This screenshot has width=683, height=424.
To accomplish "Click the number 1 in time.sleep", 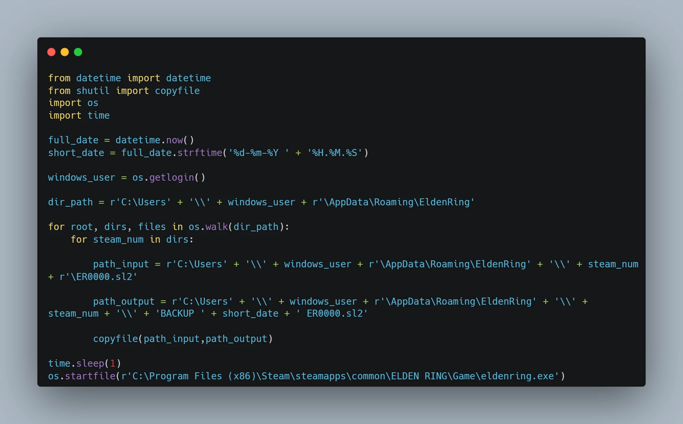I will pos(113,363).
